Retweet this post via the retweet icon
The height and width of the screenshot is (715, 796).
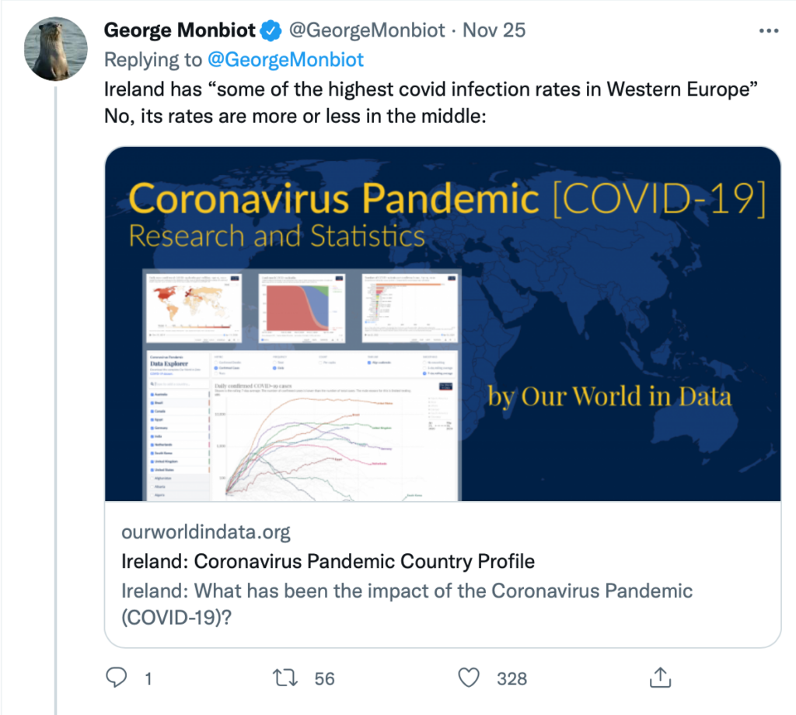tap(285, 678)
